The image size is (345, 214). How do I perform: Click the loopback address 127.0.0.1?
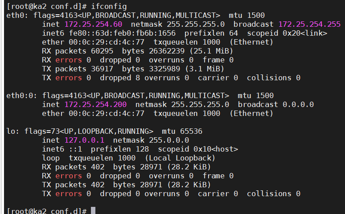(84, 140)
